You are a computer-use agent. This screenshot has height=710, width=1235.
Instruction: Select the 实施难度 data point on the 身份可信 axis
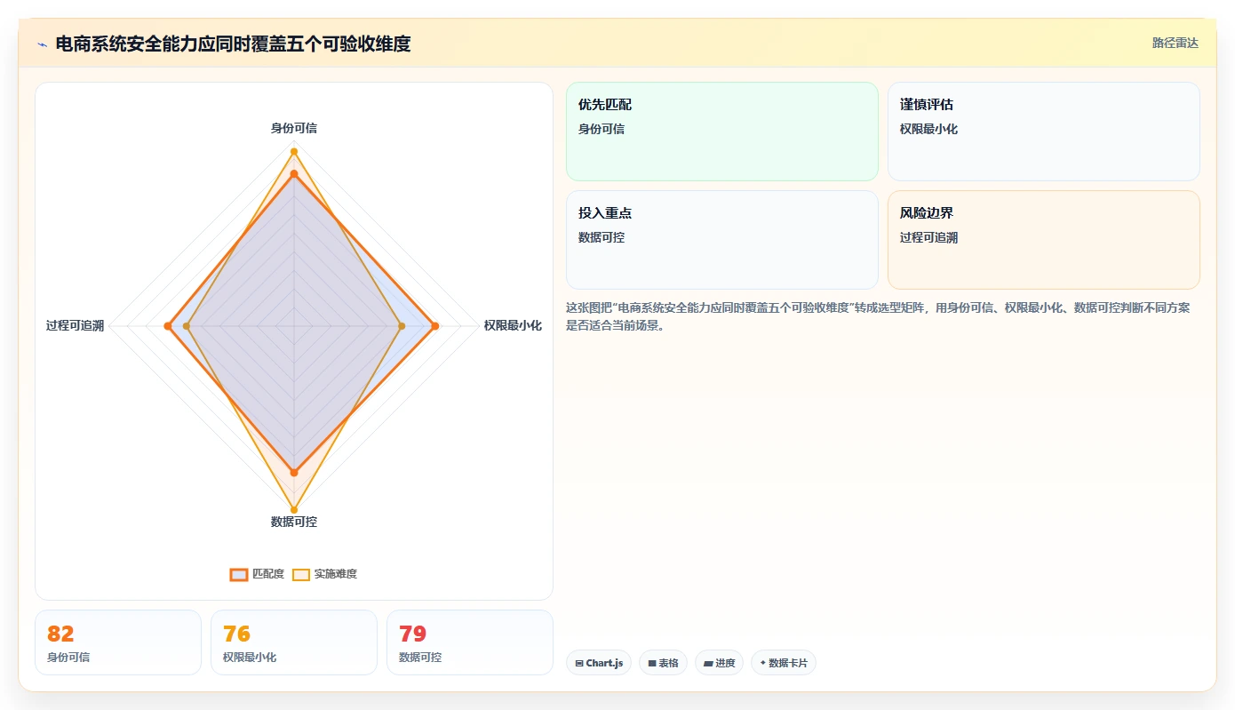point(294,151)
